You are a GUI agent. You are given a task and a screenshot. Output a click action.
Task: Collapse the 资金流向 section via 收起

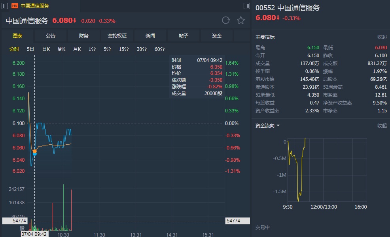(x=382, y=126)
